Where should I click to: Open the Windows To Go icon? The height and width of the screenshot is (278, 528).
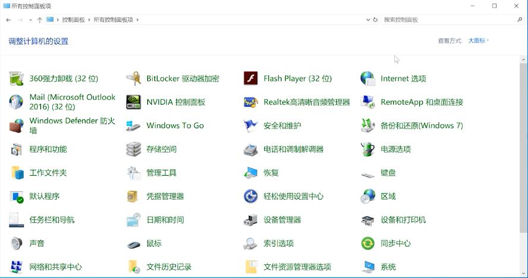[134, 126]
